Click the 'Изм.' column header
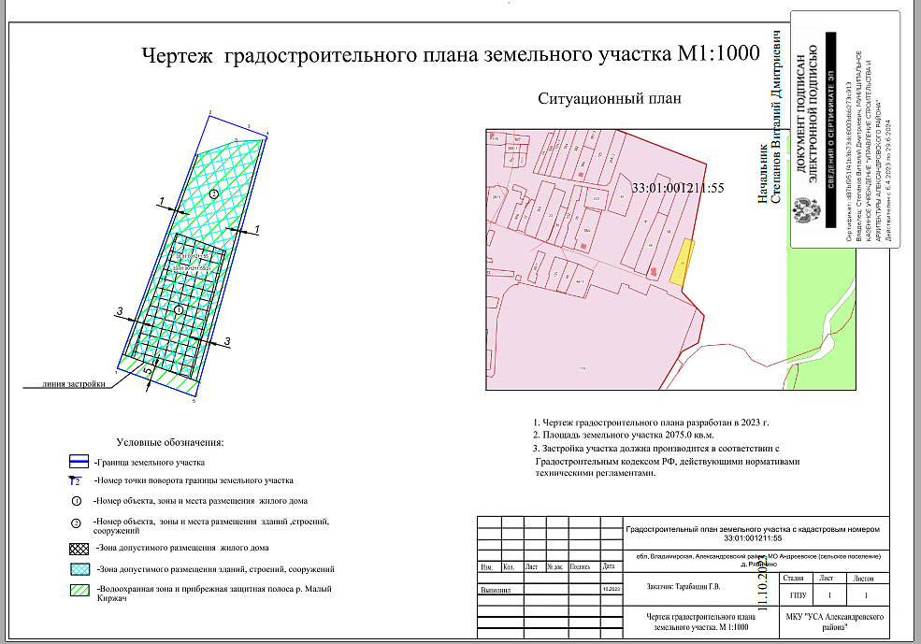This screenshot has height=644, width=921. coord(487,567)
